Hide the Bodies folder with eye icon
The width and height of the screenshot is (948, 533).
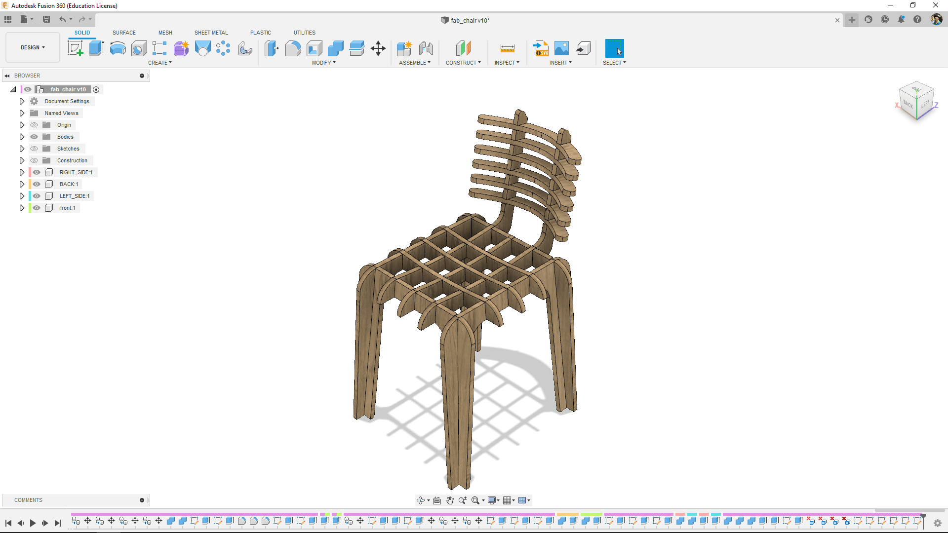pos(34,137)
